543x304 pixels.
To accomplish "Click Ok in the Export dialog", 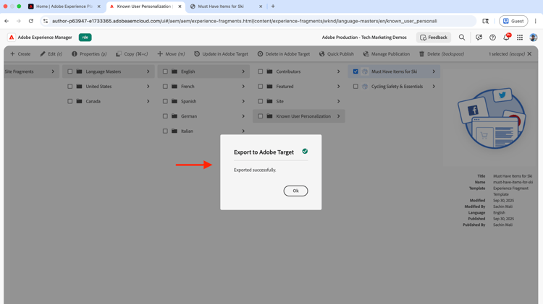I will point(295,191).
